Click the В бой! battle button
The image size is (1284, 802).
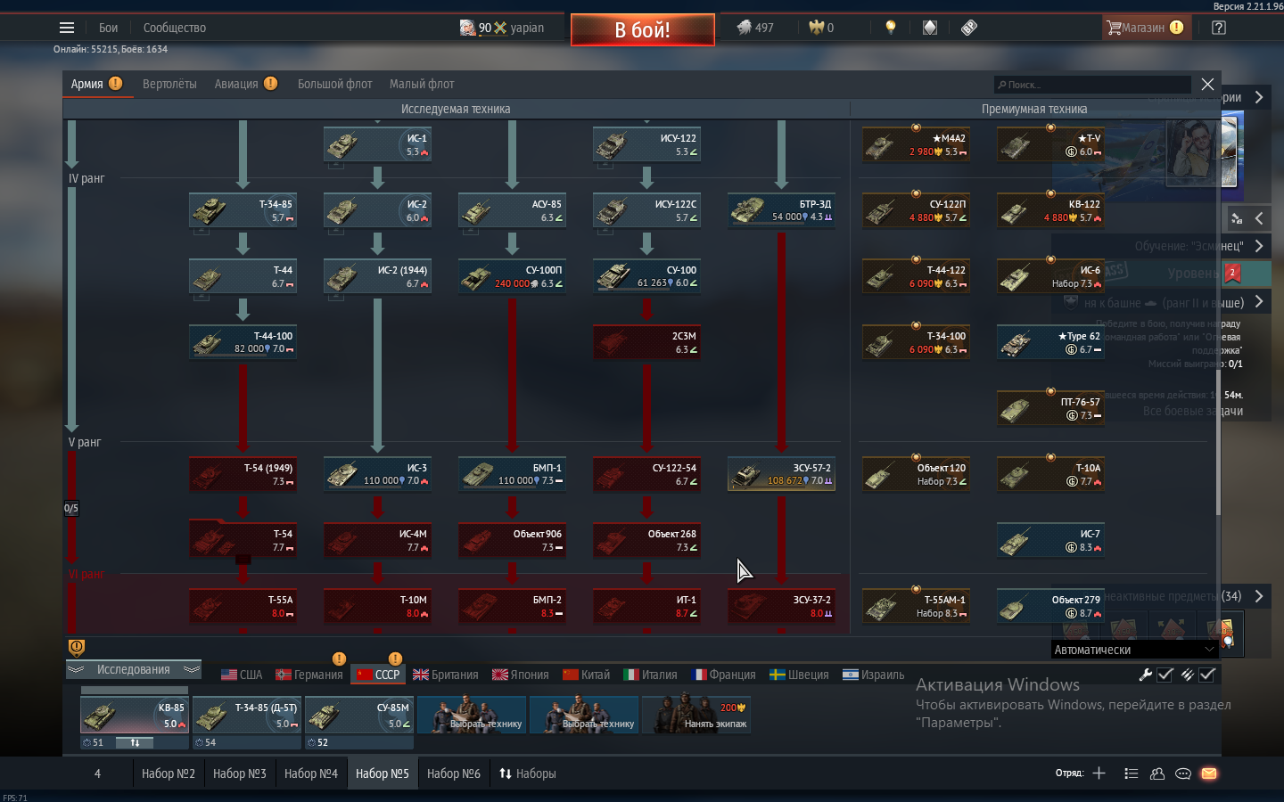642,29
